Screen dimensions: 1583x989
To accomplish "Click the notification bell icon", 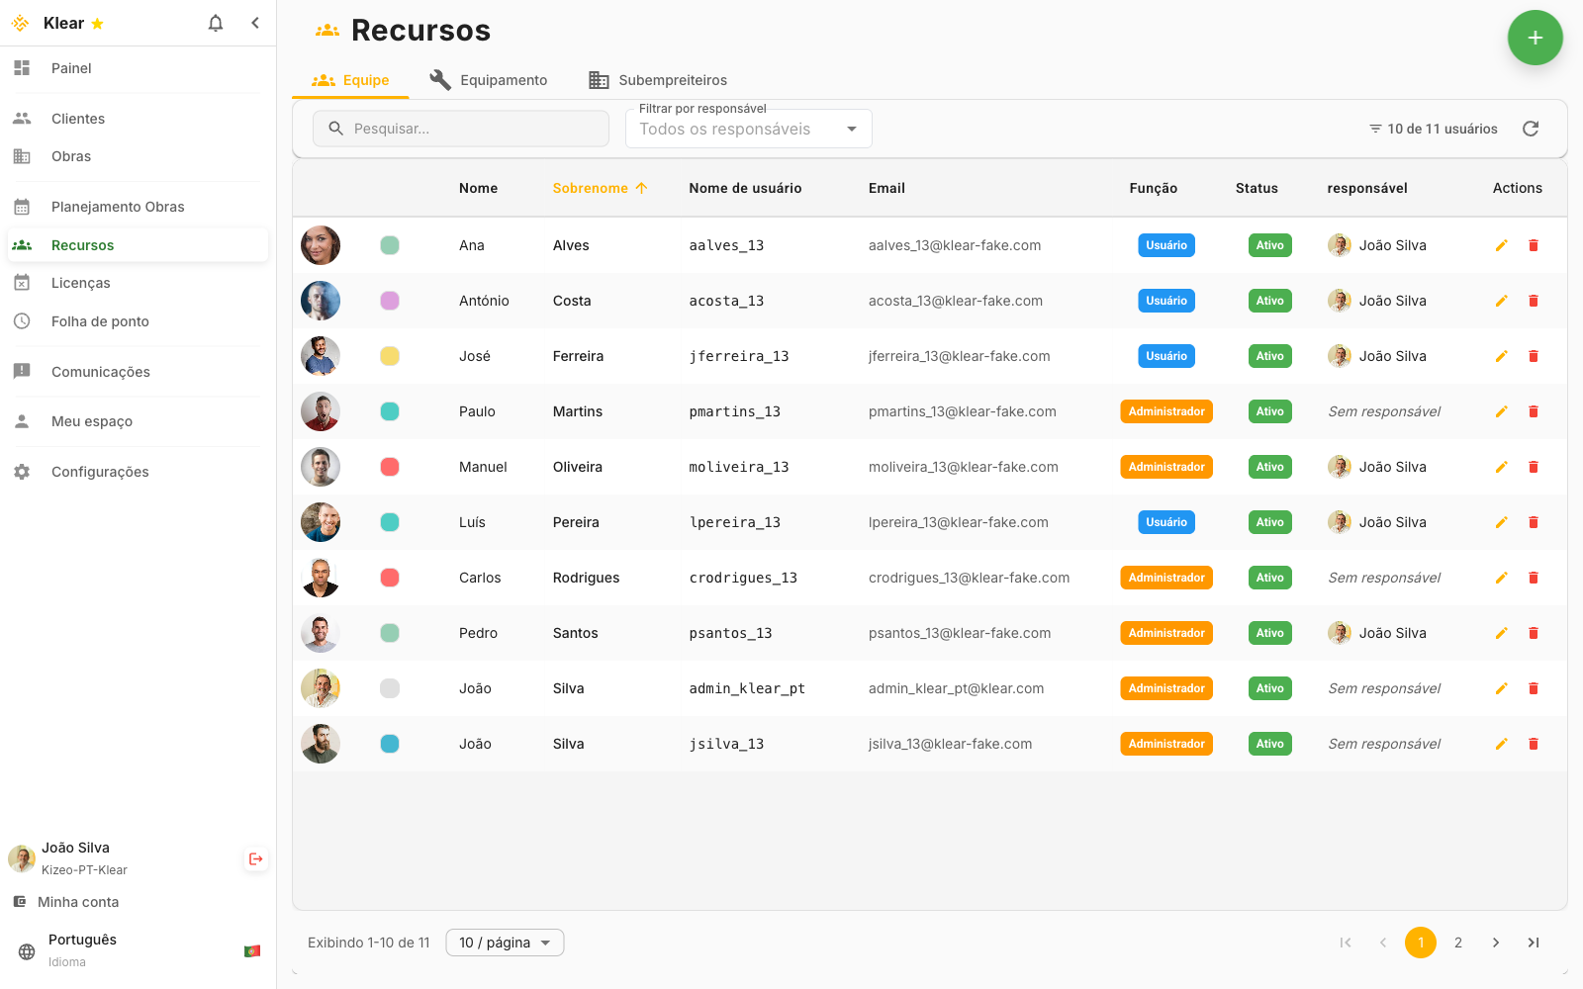I will tap(216, 23).
